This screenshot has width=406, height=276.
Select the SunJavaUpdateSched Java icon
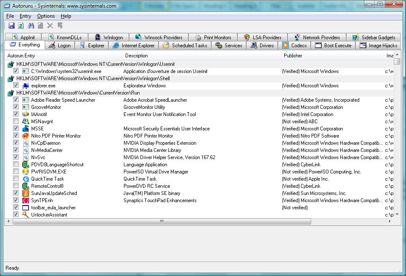(x=25, y=193)
